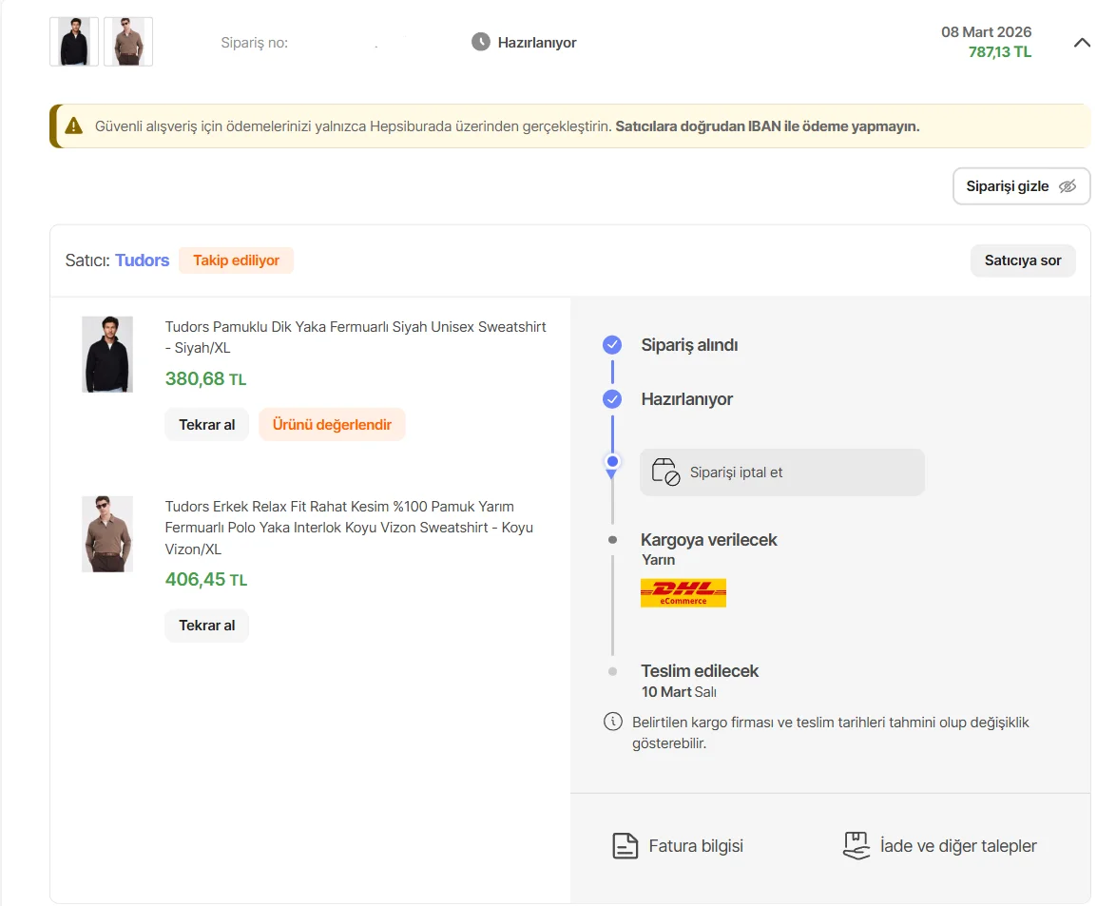
Task: Click the 787,13 TL order total
Action: click(x=999, y=52)
